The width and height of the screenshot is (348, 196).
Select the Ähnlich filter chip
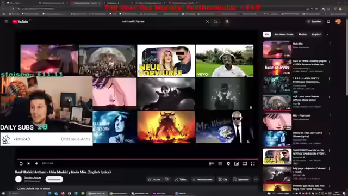click(x=302, y=34)
